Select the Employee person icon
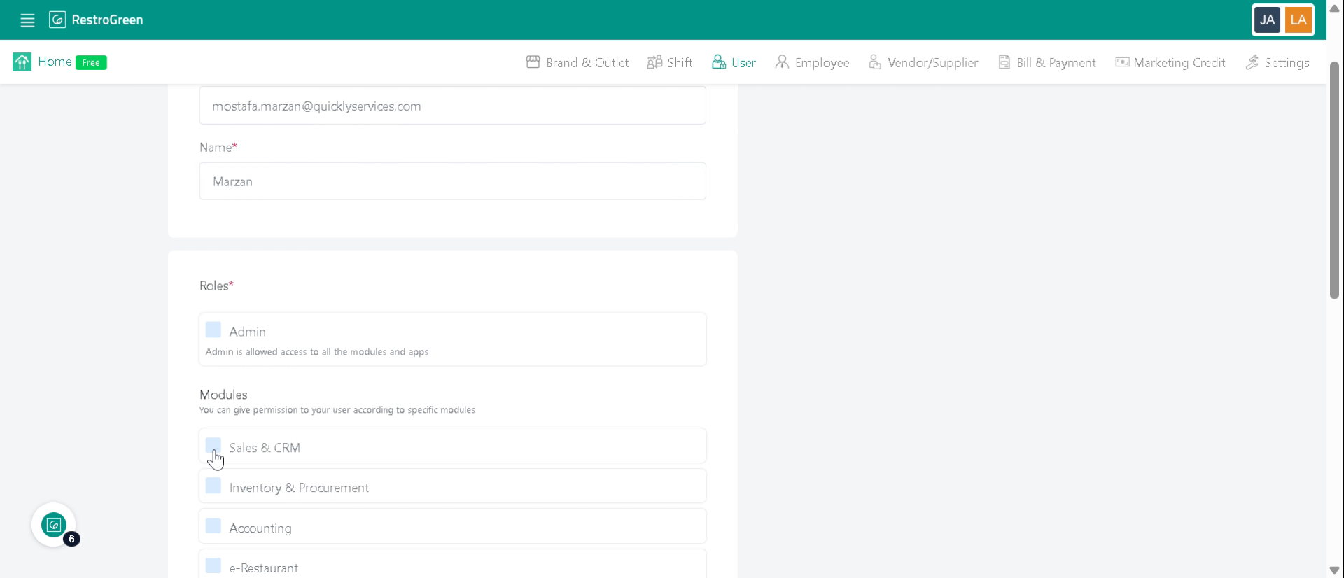Viewport: 1344px width, 578px height. 782,62
